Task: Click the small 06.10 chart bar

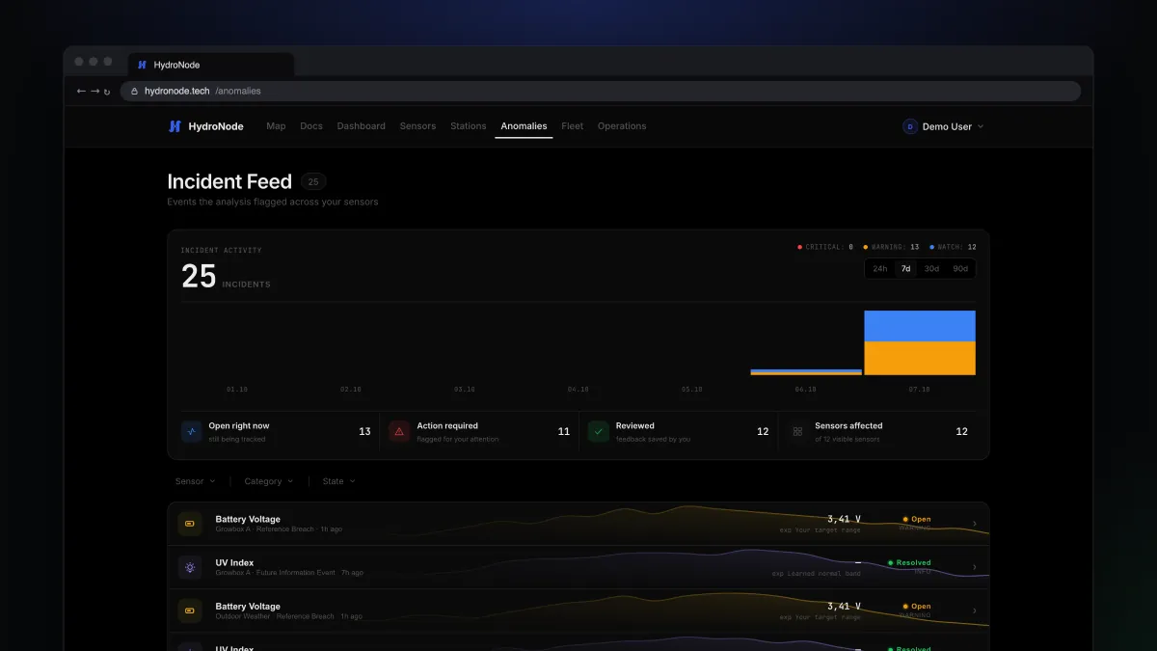Action: click(x=806, y=371)
